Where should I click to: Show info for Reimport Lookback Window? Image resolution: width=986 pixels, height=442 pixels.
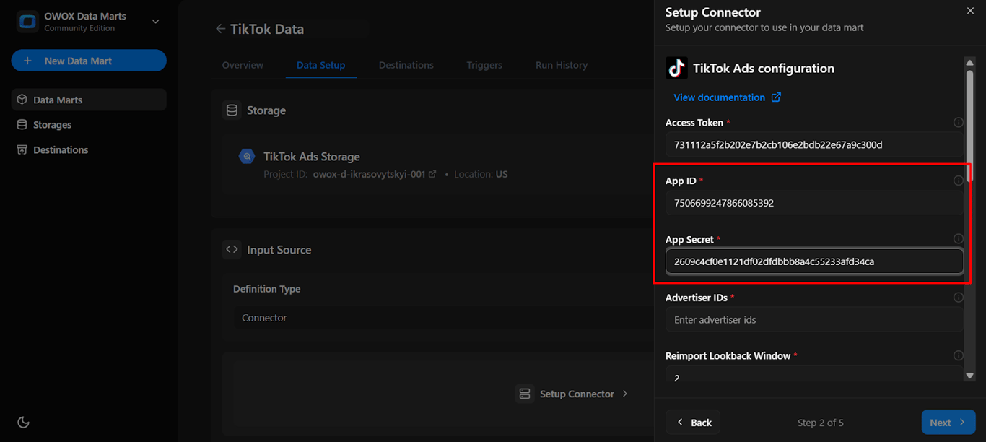[959, 355]
